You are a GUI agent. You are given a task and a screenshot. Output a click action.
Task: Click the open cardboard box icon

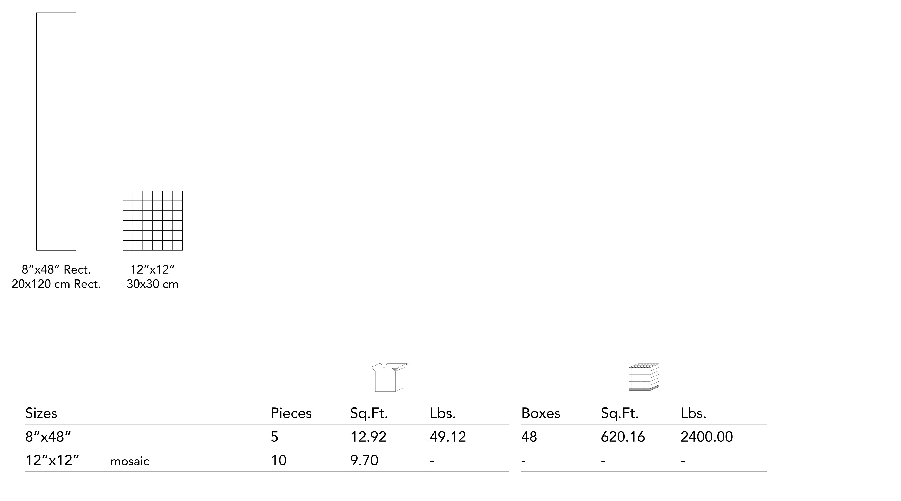[x=389, y=377]
